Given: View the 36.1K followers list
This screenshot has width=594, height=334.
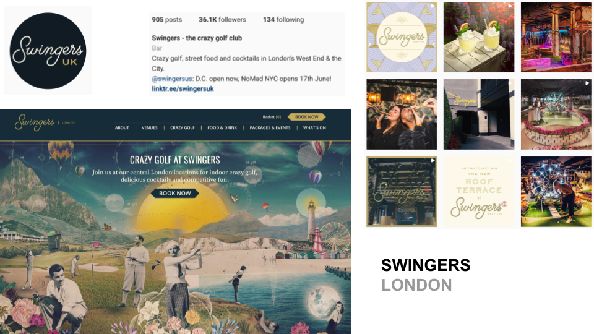Looking at the screenshot, I should 222,20.
